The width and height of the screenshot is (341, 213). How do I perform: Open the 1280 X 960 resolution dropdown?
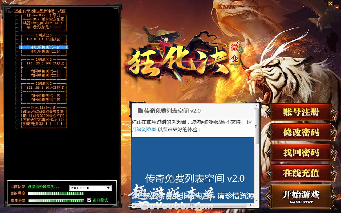coord(108,188)
